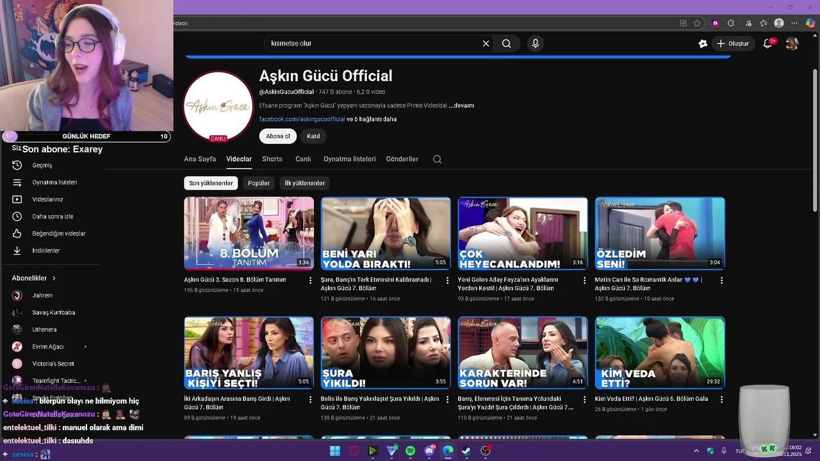Open Gönderiler channel tab
820x461 pixels.
click(x=402, y=159)
